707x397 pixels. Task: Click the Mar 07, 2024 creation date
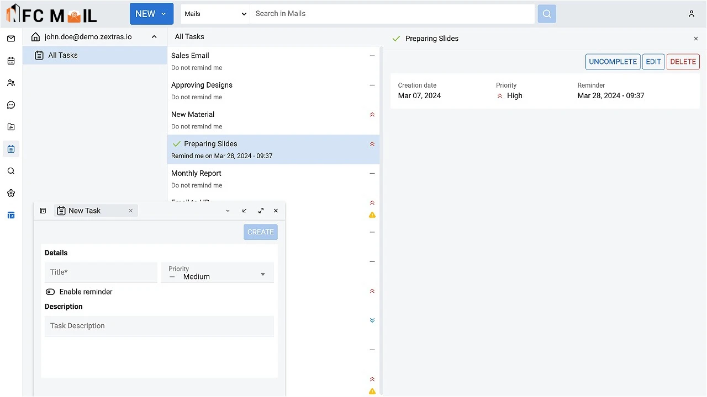(419, 95)
